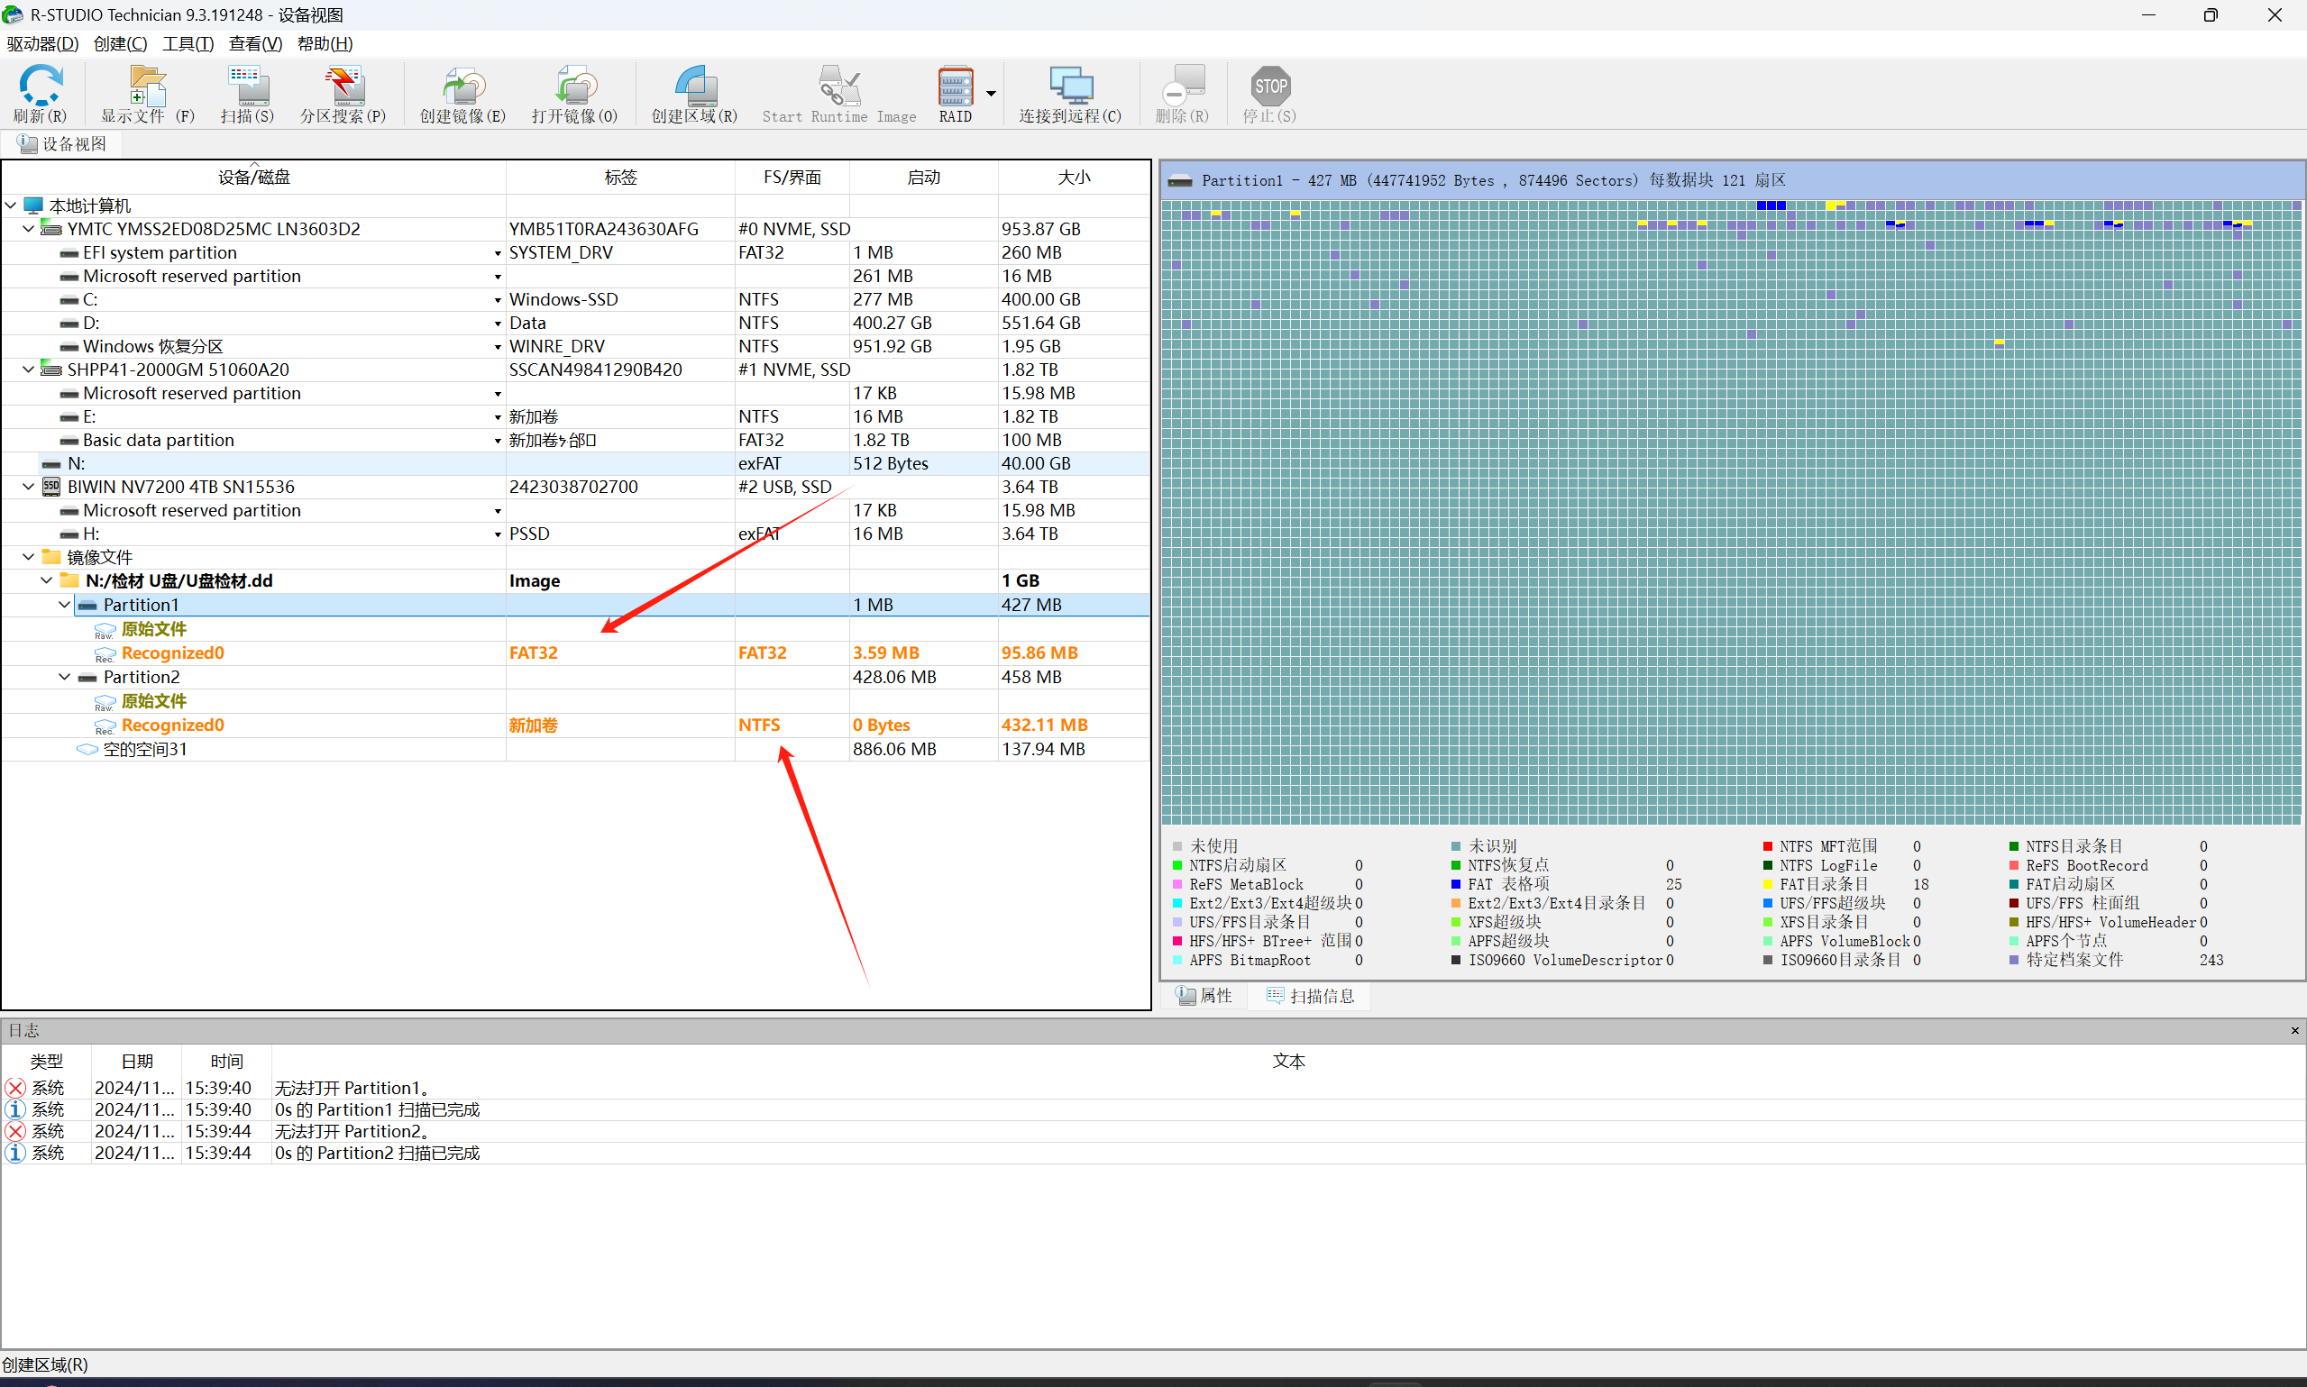Screen dimensions: 2307x1387
Task: Start a Scan (扫描) from the toolbar
Action: coord(247,87)
